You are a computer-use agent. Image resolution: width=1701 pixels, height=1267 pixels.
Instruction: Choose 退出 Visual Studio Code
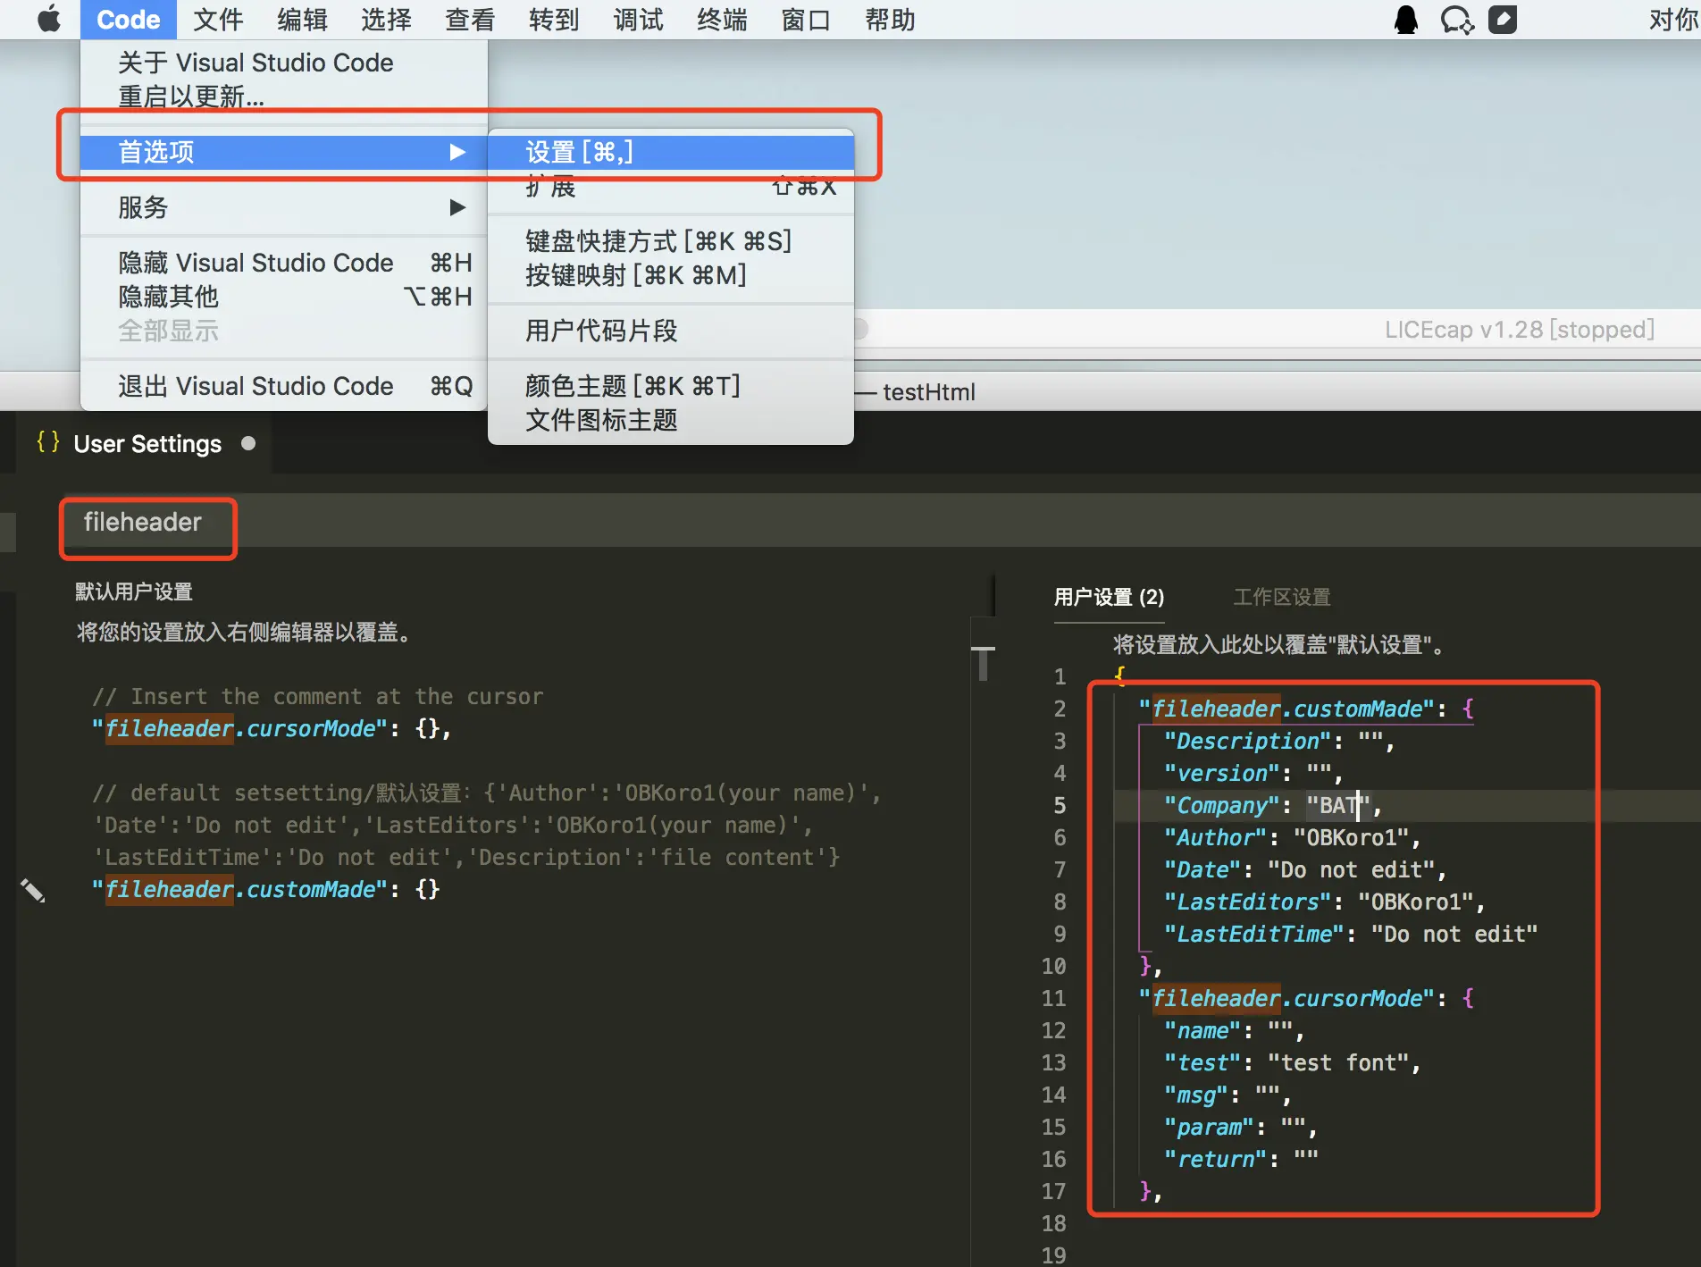(x=284, y=386)
